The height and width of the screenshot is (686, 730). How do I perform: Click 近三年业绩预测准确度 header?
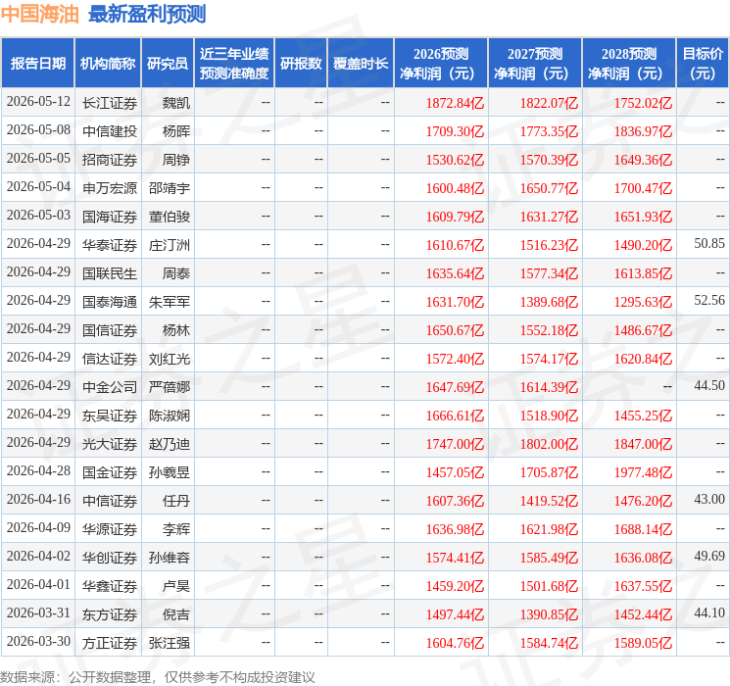click(234, 64)
